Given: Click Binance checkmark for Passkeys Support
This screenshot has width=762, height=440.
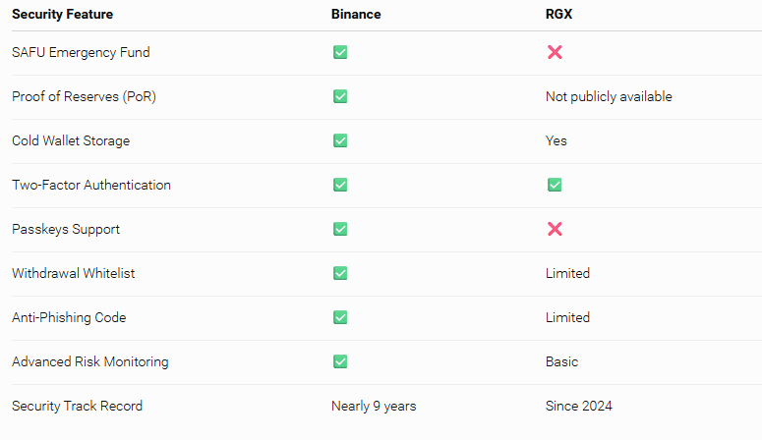Looking at the screenshot, I should pos(340,229).
